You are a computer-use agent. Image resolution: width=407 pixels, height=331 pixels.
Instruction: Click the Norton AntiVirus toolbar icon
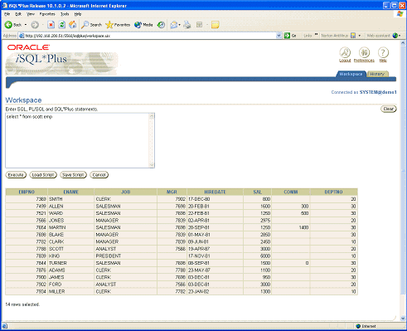coord(353,36)
